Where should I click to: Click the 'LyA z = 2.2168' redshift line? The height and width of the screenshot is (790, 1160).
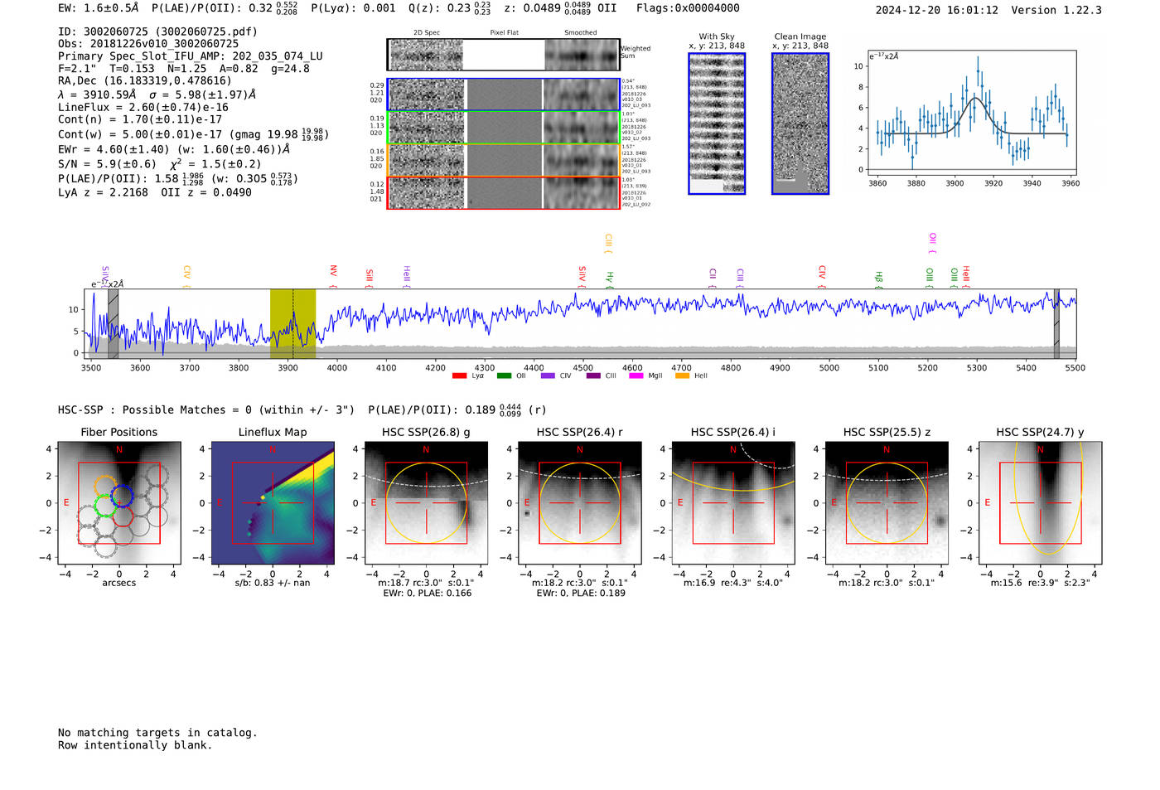click(155, 192)
